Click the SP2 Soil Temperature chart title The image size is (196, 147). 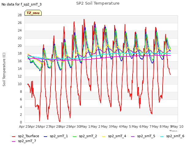click(x=98, y=3)
